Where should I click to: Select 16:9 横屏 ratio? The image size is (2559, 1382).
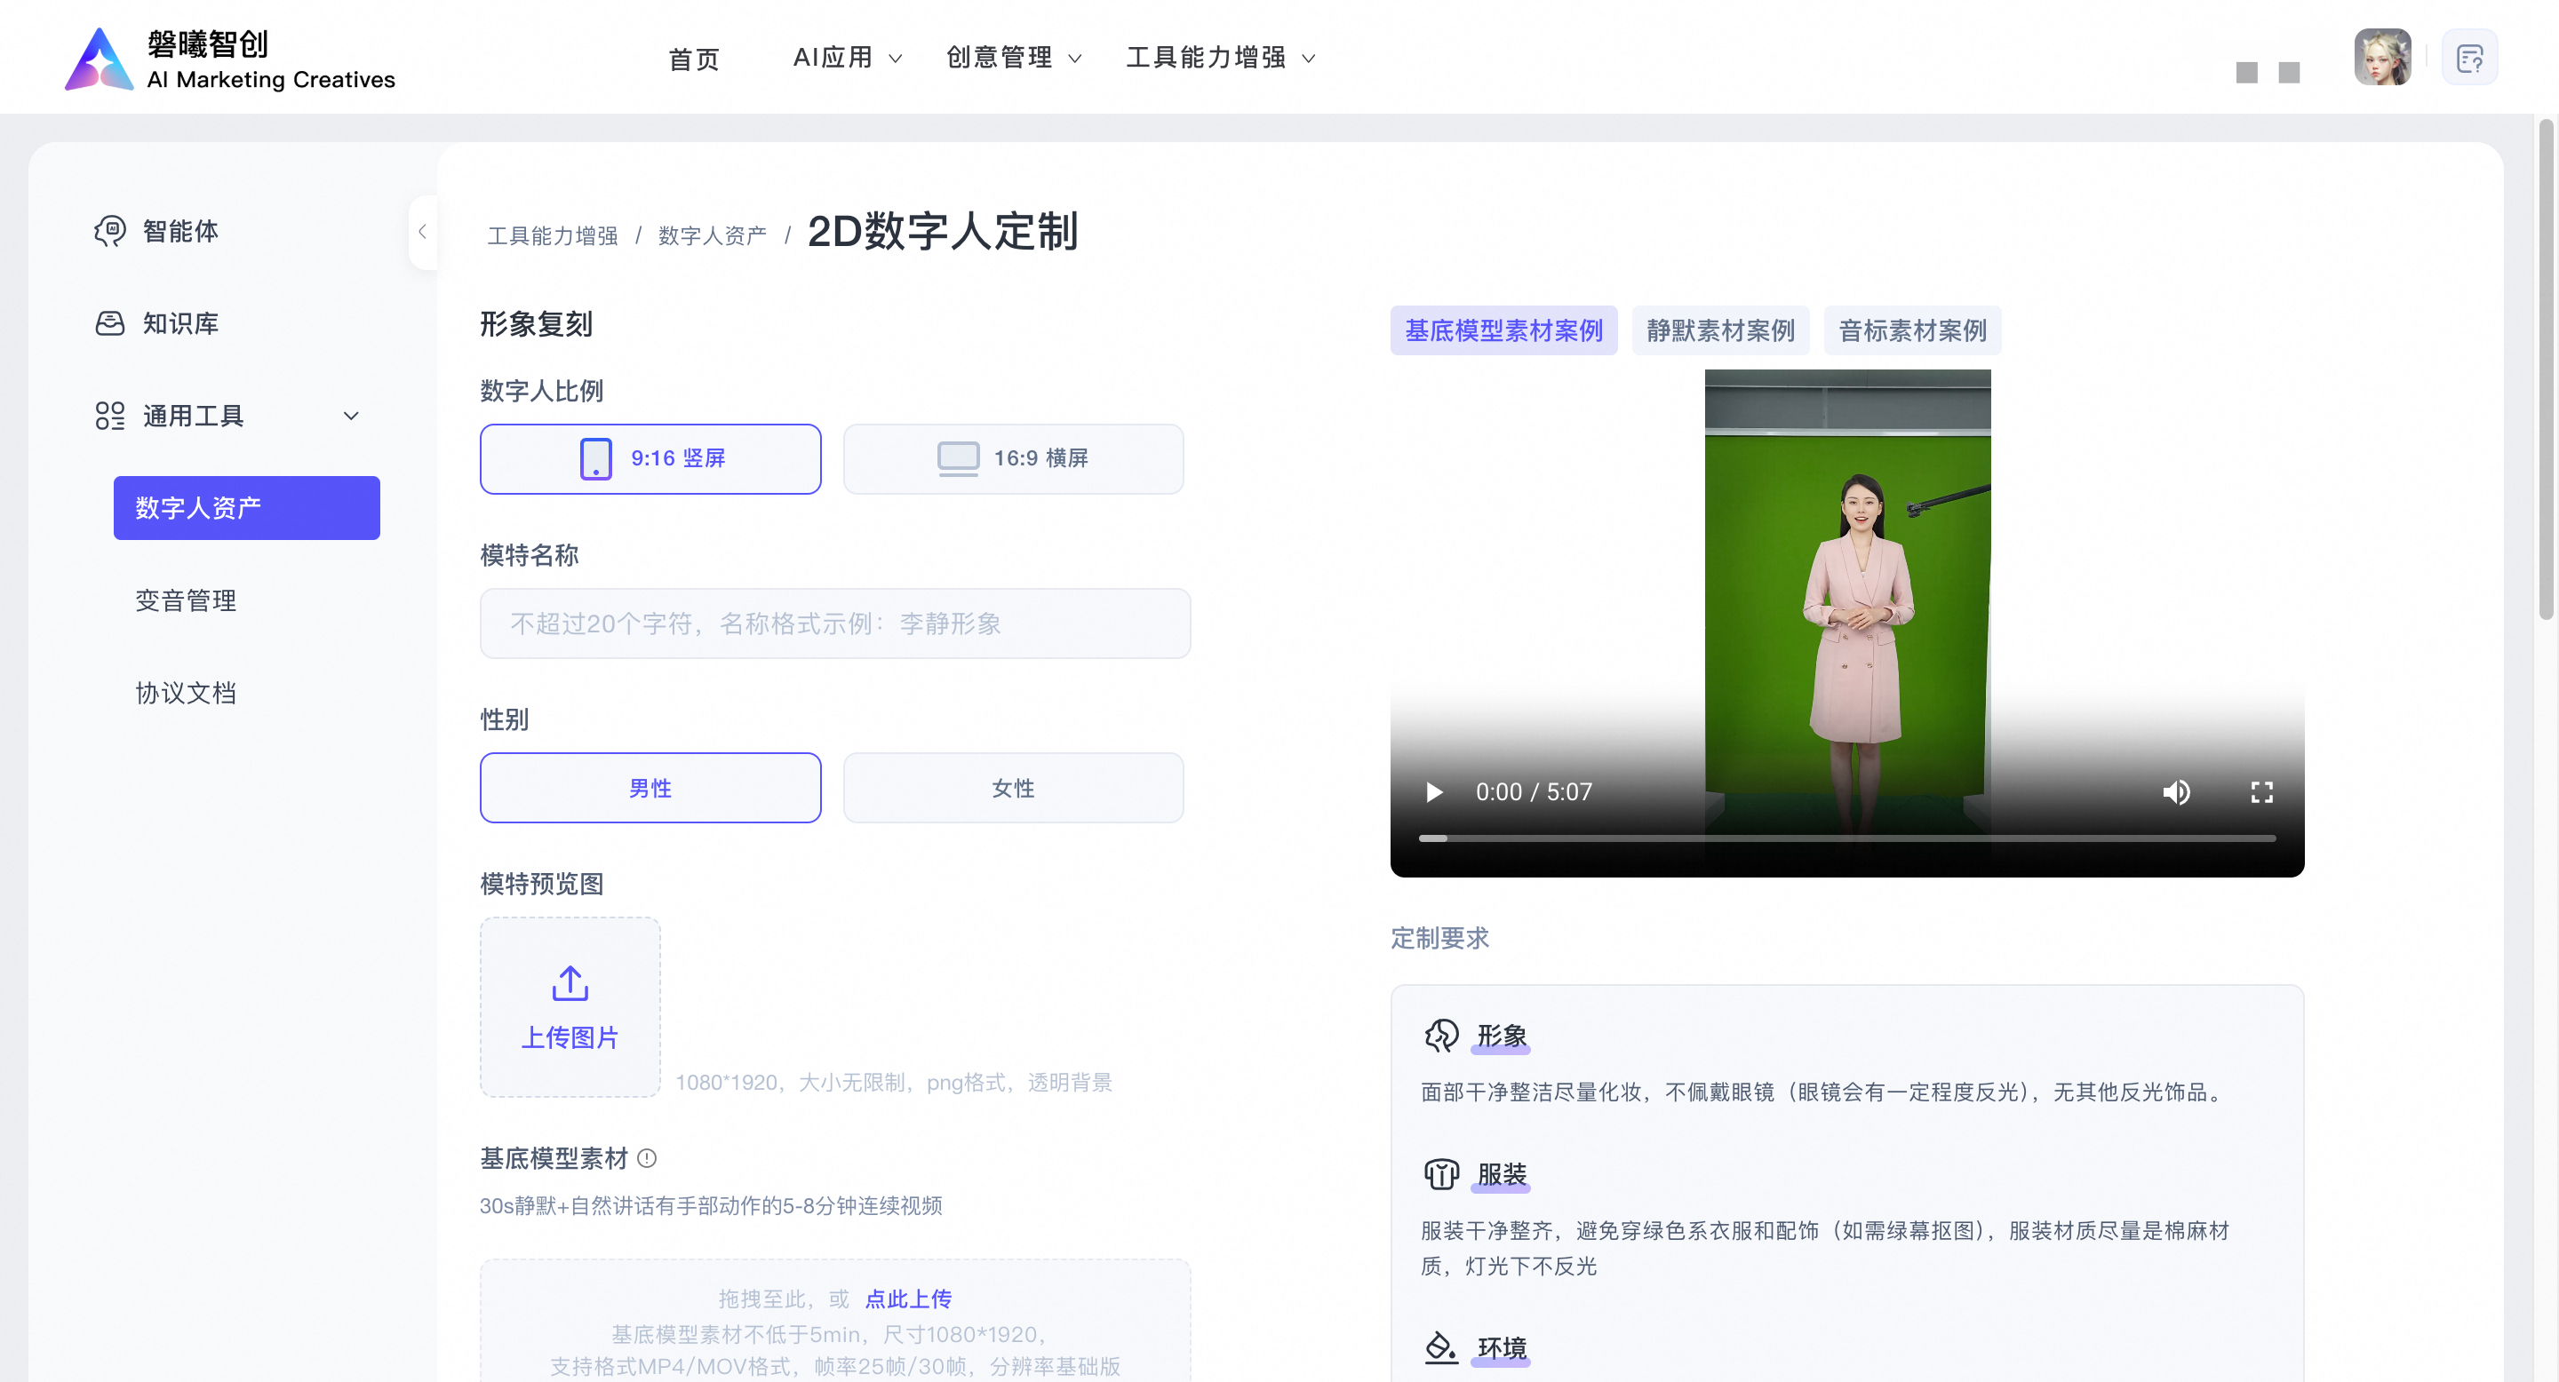point(1013,458)
